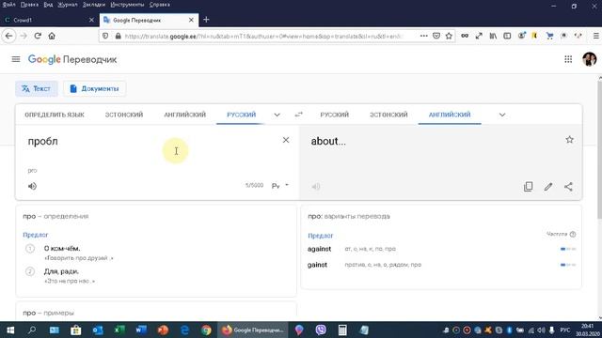This screenshot has width=602, height=338.
Task: Select Эстонский as source language
Action: pyautogui.click(x=124, y=115)
